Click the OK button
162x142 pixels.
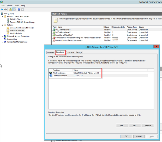pyautogui.click(x=126, y=136)
